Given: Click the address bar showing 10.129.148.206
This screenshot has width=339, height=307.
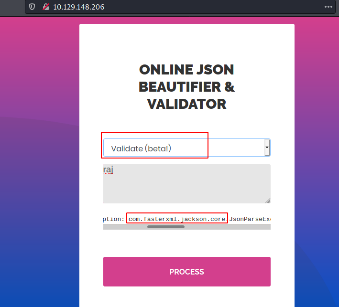Looking at the screenshot, I should (180, 7).
